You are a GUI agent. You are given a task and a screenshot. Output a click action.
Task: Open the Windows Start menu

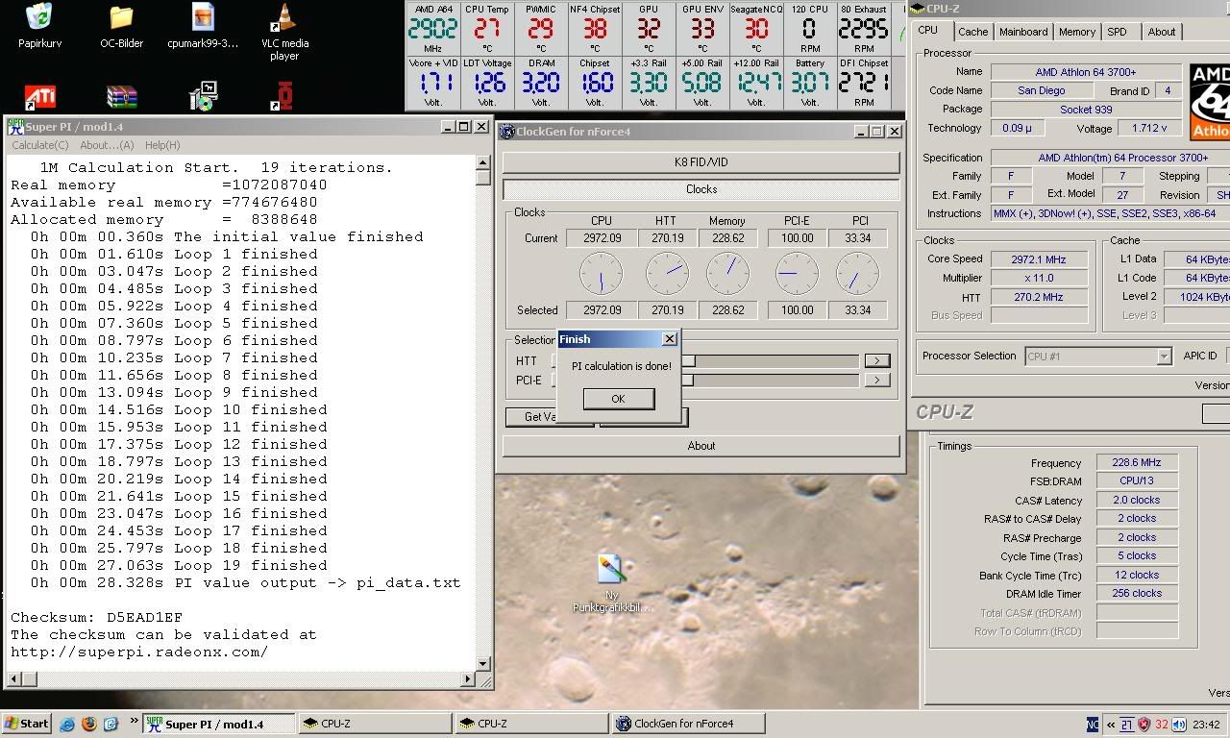26,724
